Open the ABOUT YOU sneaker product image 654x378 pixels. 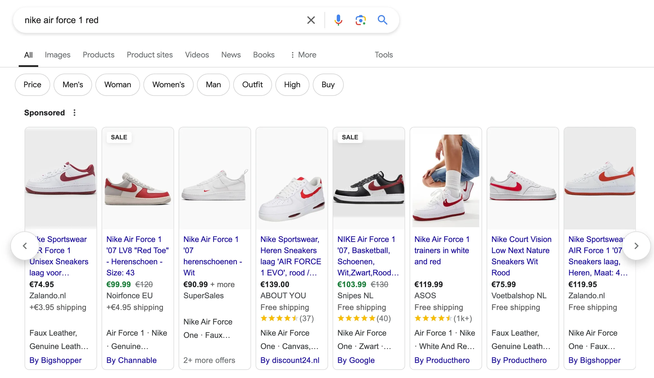coord(292,178)
